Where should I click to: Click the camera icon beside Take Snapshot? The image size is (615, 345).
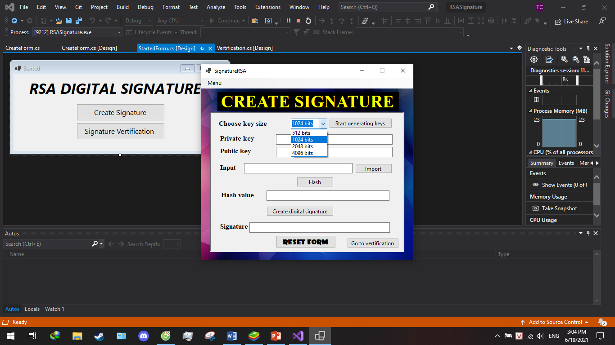535,208
